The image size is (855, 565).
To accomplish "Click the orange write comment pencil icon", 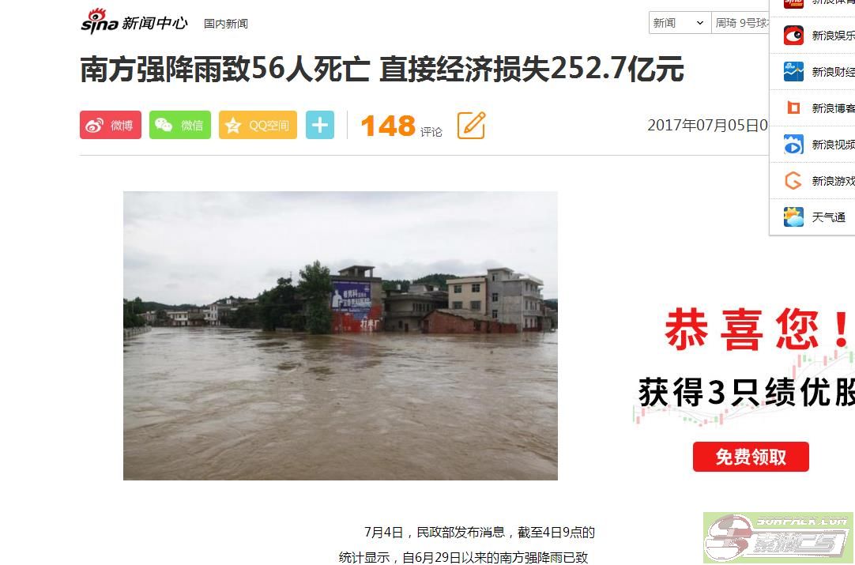I will [471, 125].
